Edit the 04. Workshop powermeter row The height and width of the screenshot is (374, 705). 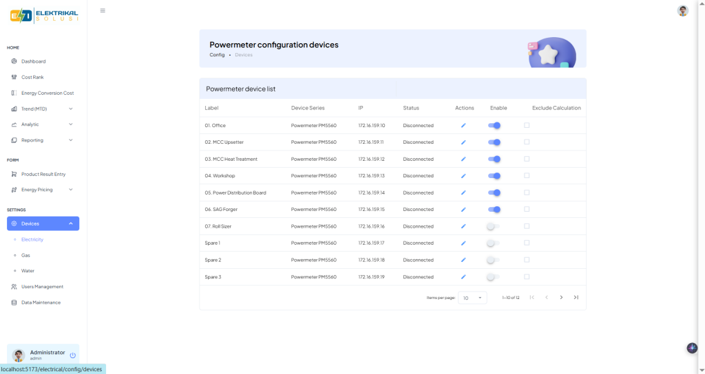pyautogui.click(x=463, y=176)
